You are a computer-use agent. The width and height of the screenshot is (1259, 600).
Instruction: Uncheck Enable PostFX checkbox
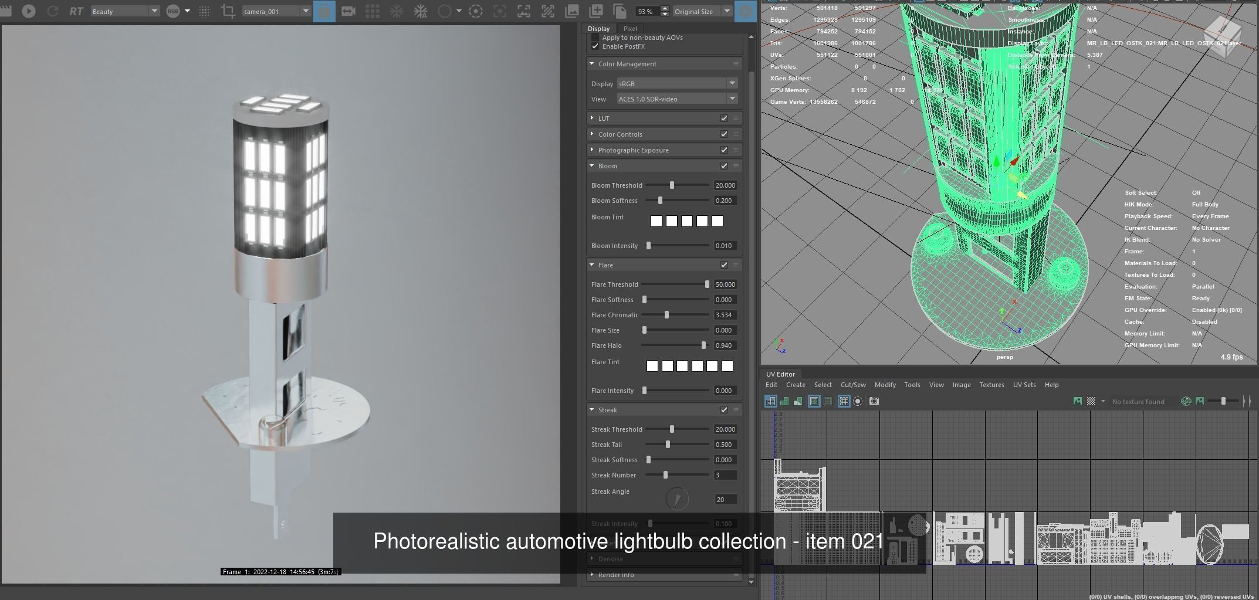point(595,46)
